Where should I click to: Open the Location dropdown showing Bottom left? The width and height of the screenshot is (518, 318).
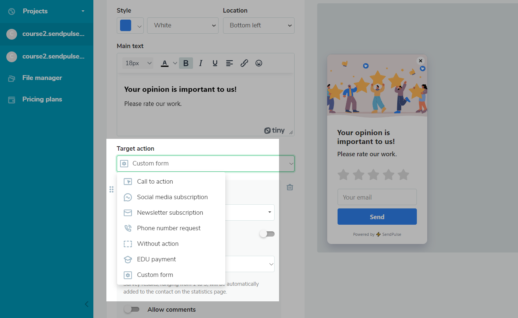pyautogui.click(x=258, y=25)
